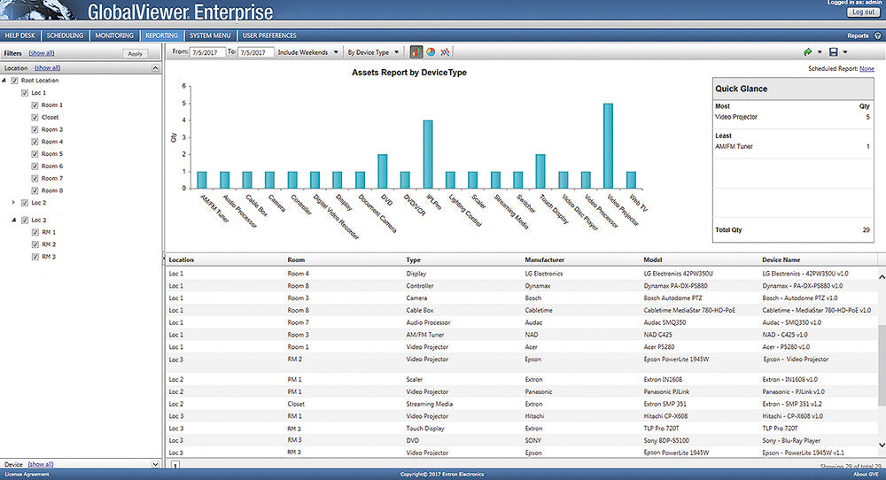Toggle the Loc 1 checkbox
The image size is (886, 480).
tap(25, 93)
